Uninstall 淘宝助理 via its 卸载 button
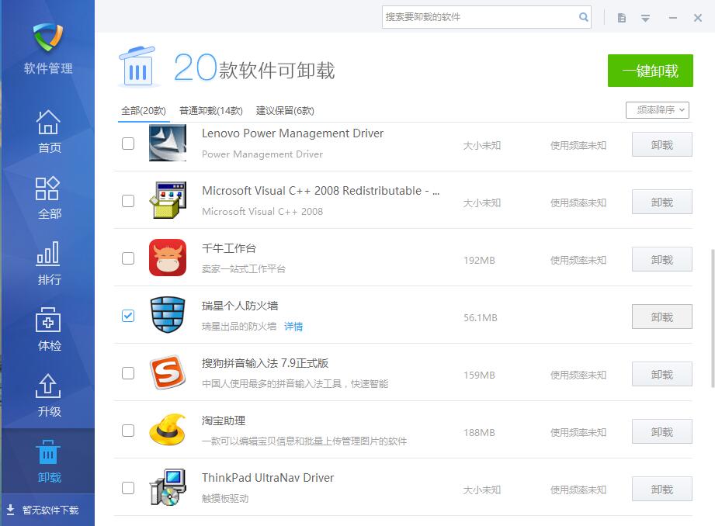 pos(661,431)
